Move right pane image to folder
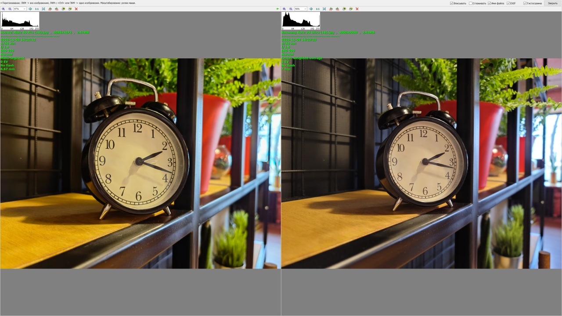Viewport: 562px width, 316px height. (x=351, y=9)
